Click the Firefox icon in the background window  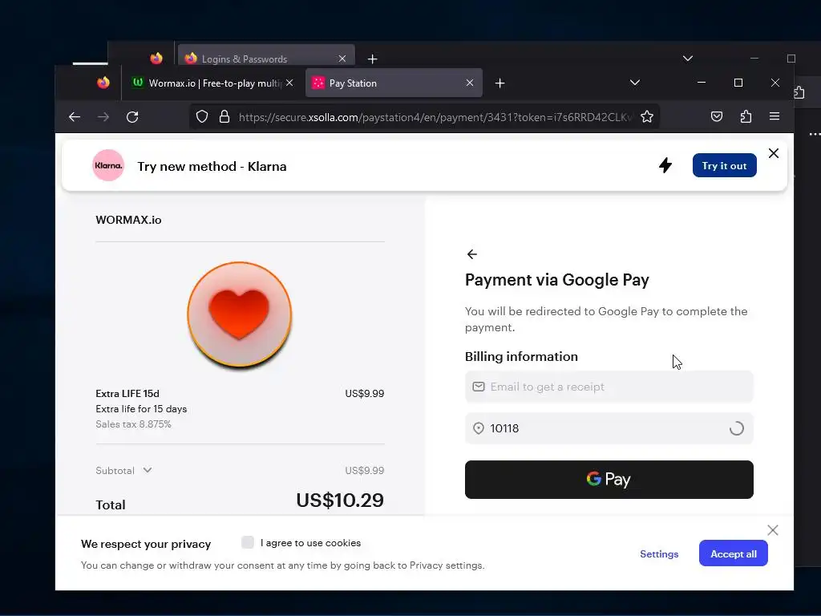point(156,58)
